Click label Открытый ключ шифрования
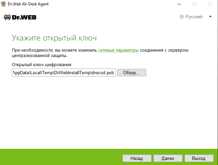 tap(42, 65)
